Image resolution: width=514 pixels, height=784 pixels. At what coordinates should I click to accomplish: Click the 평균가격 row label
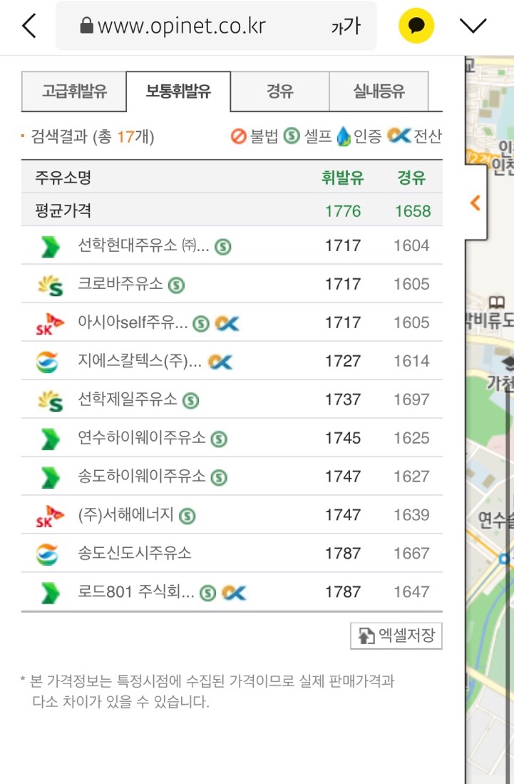pyautogui.click(x=63, y=210)
